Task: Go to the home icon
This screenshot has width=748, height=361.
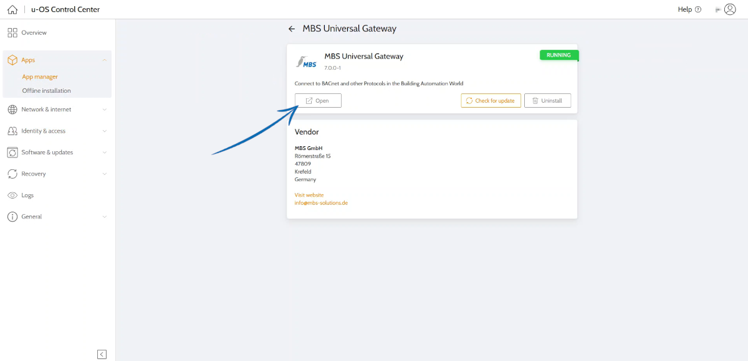Action: (12, 9)
